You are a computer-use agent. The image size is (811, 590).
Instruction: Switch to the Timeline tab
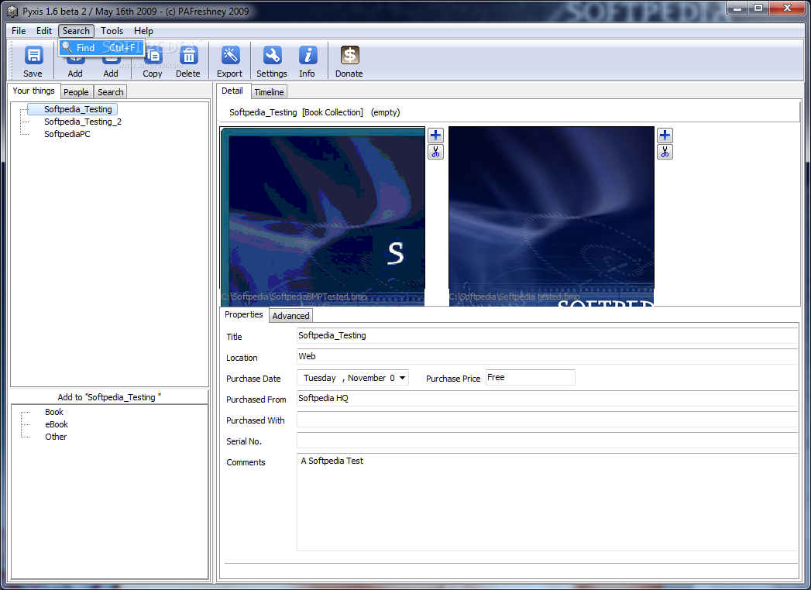(x=269, y=92)
